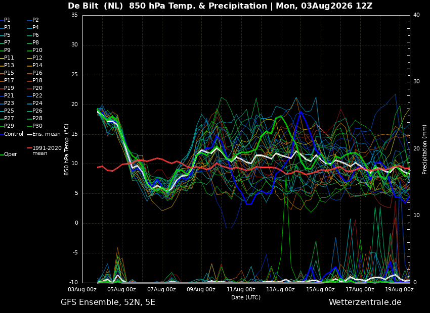Click the P6 legend label
The image size is (430, 313).
point(35,35)
